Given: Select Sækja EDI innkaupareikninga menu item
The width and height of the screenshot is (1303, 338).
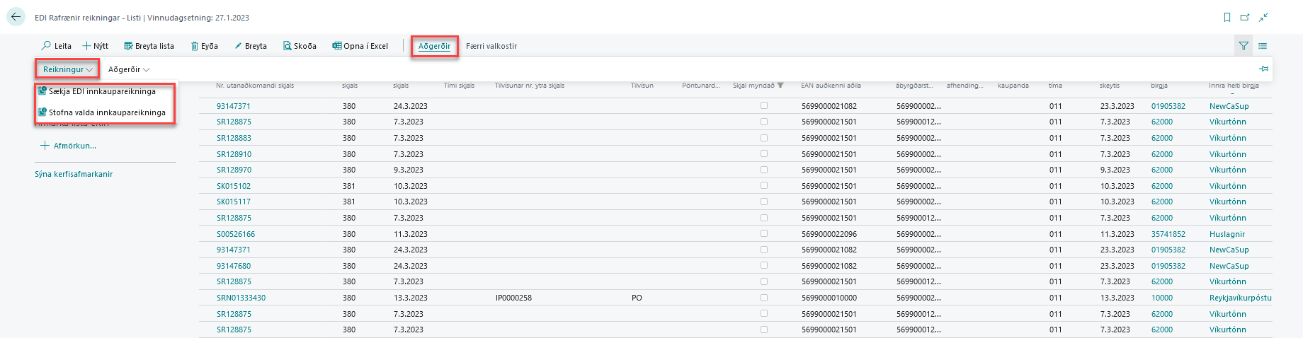Looking at the screenshot, I should click(x=102, y=91).
